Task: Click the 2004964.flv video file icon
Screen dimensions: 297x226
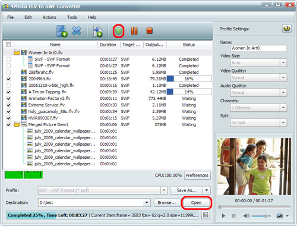Action: 24,79
